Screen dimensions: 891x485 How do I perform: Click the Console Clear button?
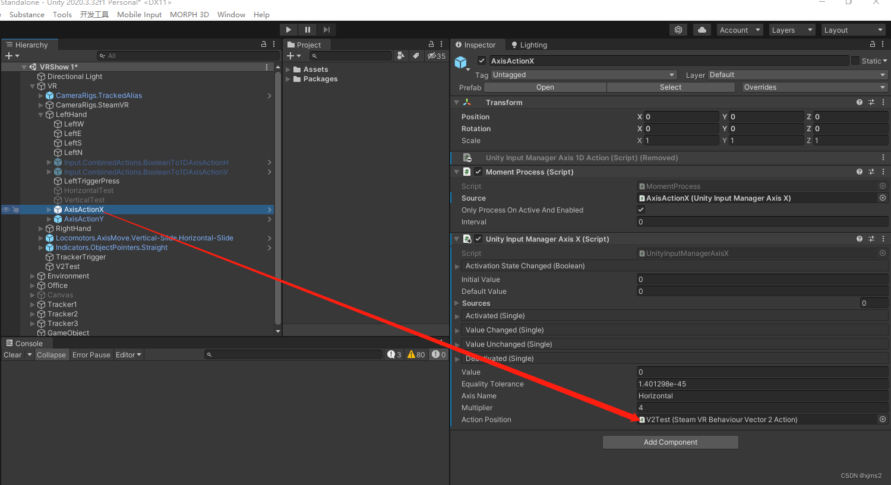click(x=12, y=355)
